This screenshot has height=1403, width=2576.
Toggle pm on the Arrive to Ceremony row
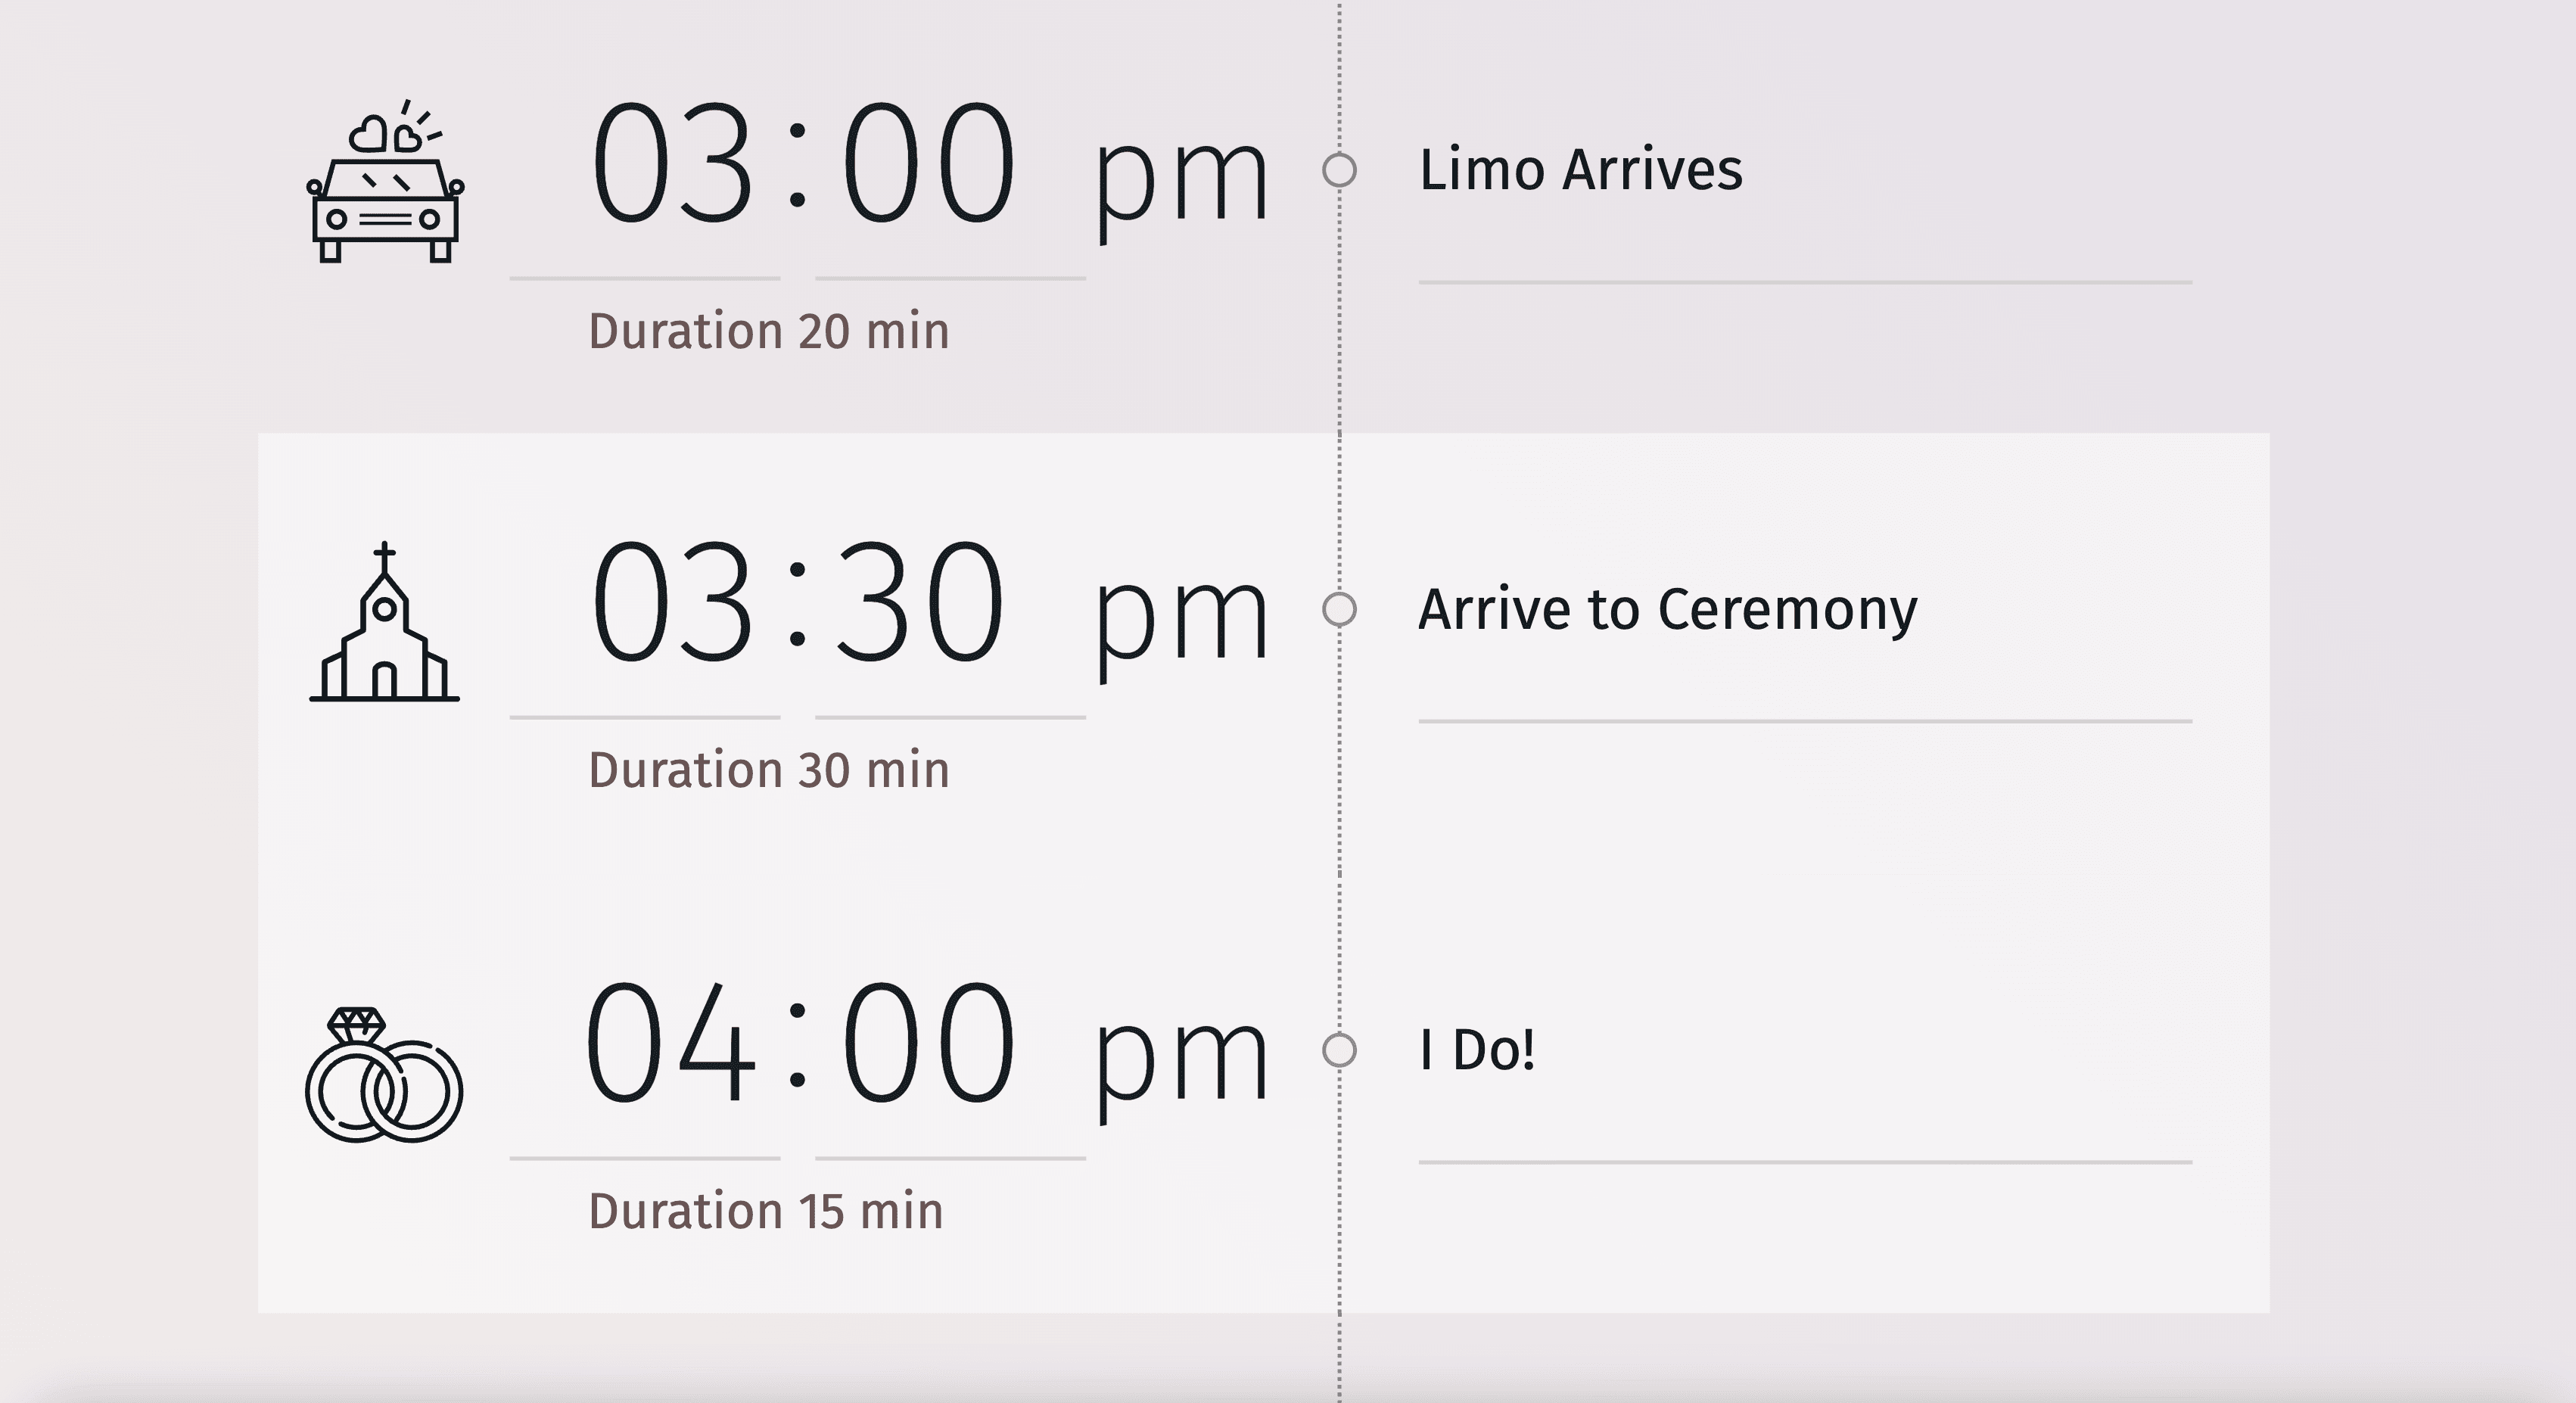[x=1181, y=620]
